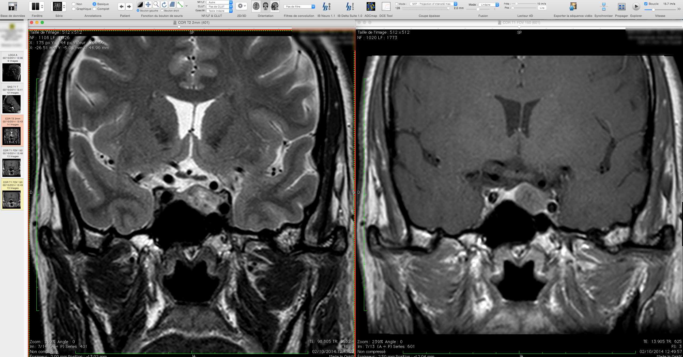Screen dimensions: 683x357
Task: Open MIP projection mode dropdown
Action: [433, 4]
